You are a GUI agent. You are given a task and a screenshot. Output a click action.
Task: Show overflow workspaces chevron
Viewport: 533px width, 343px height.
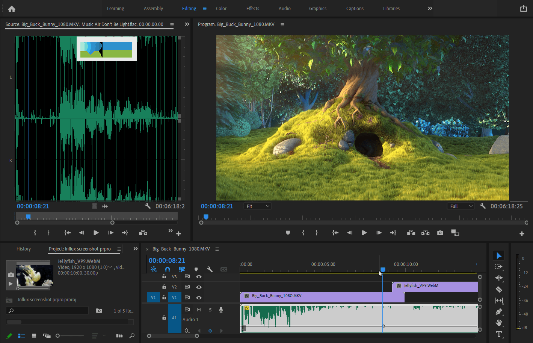pyautogui.click(x=430, y=8)
